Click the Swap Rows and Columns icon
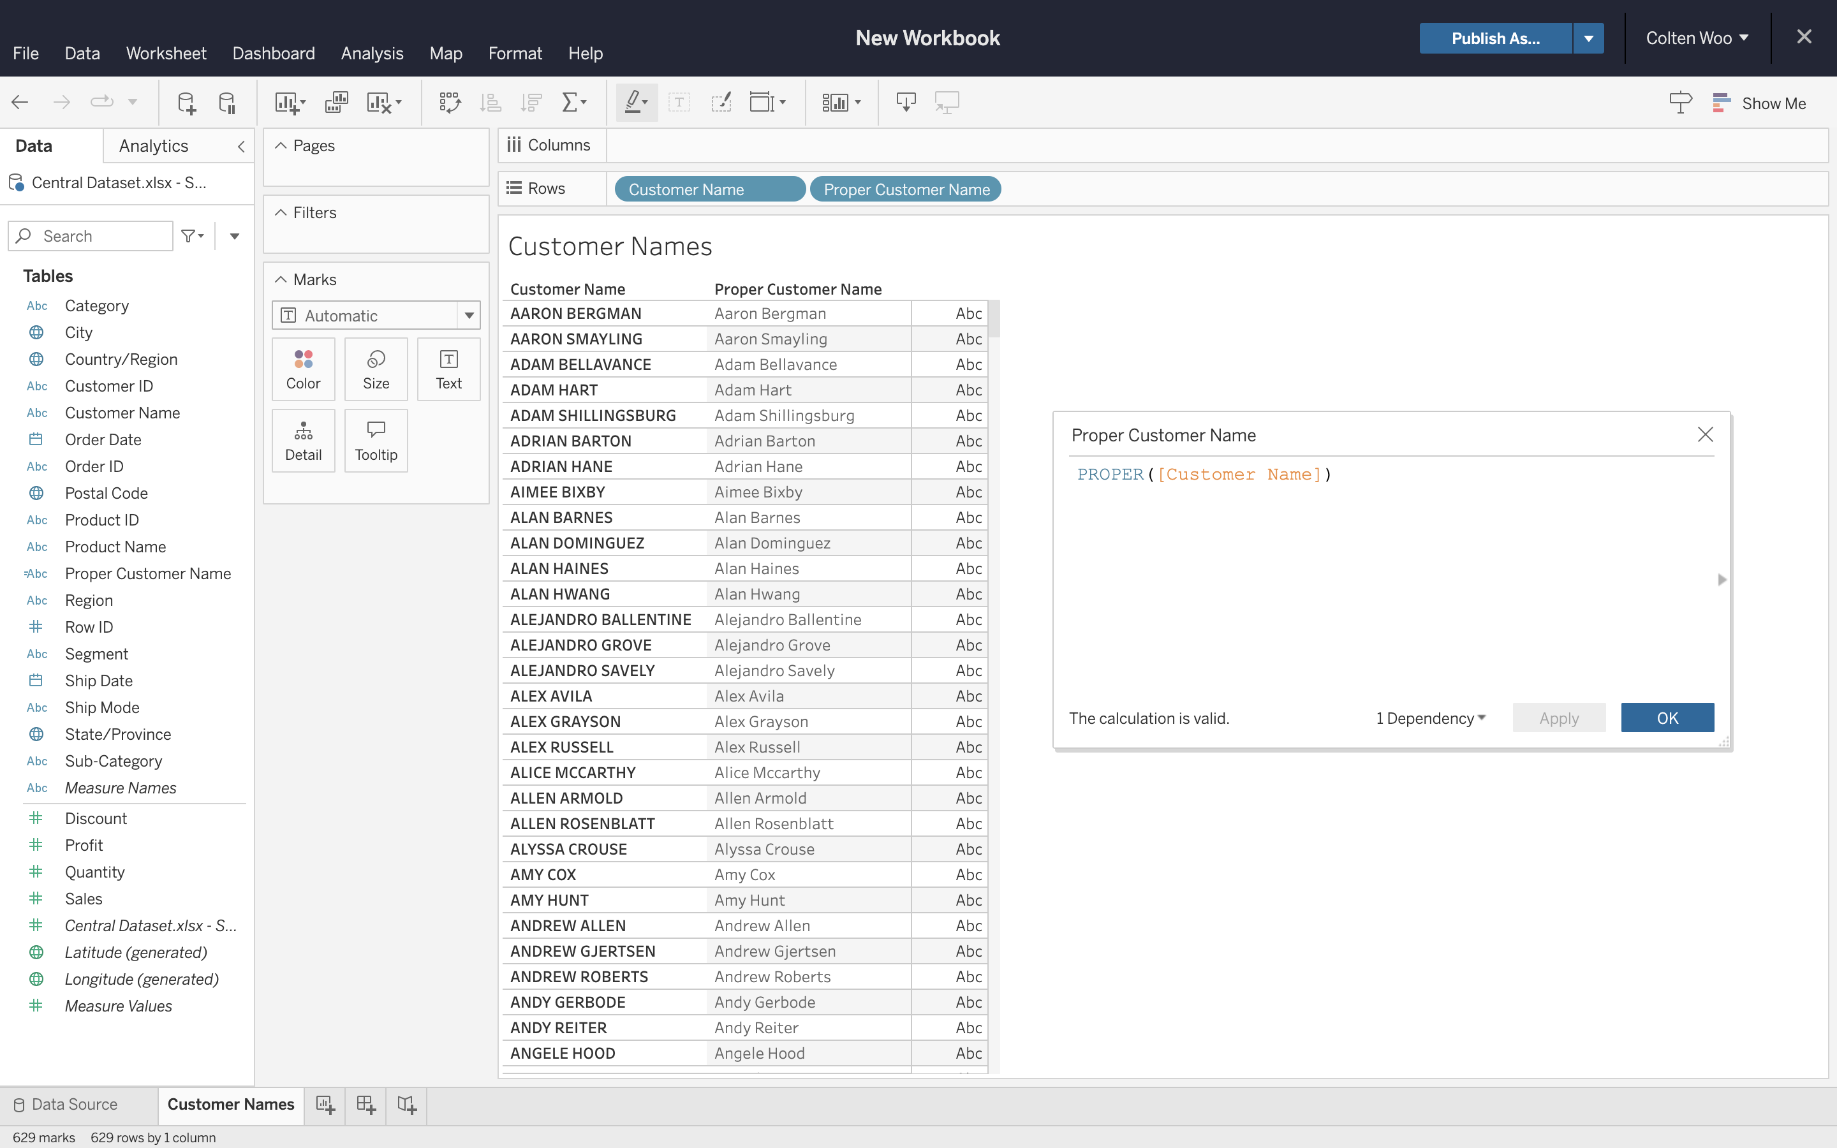 click(450, 103)
